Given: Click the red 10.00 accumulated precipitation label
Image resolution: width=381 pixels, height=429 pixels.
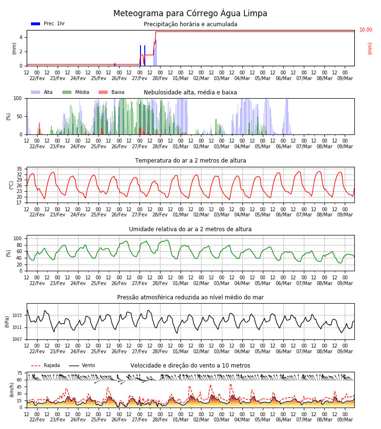Looking at the screenshot, I should pos(366,30).
